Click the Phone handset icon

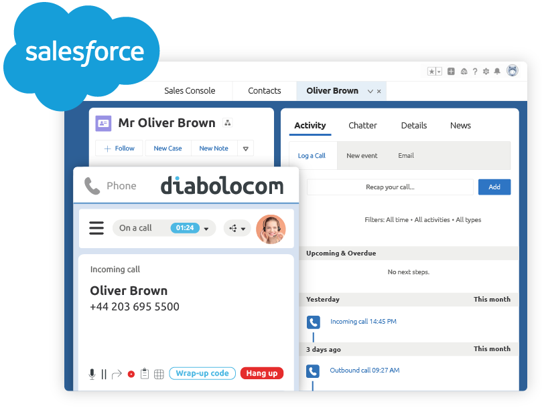click(x=92, y=186)
